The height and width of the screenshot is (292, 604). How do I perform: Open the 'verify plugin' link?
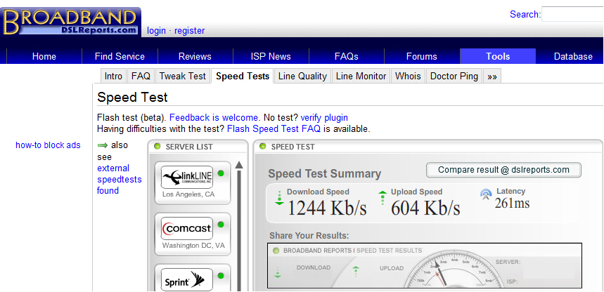click(x=324, y=118)
